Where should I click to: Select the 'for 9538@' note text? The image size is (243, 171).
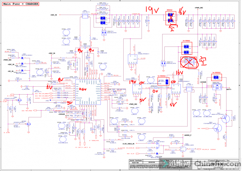pos(186,41)
